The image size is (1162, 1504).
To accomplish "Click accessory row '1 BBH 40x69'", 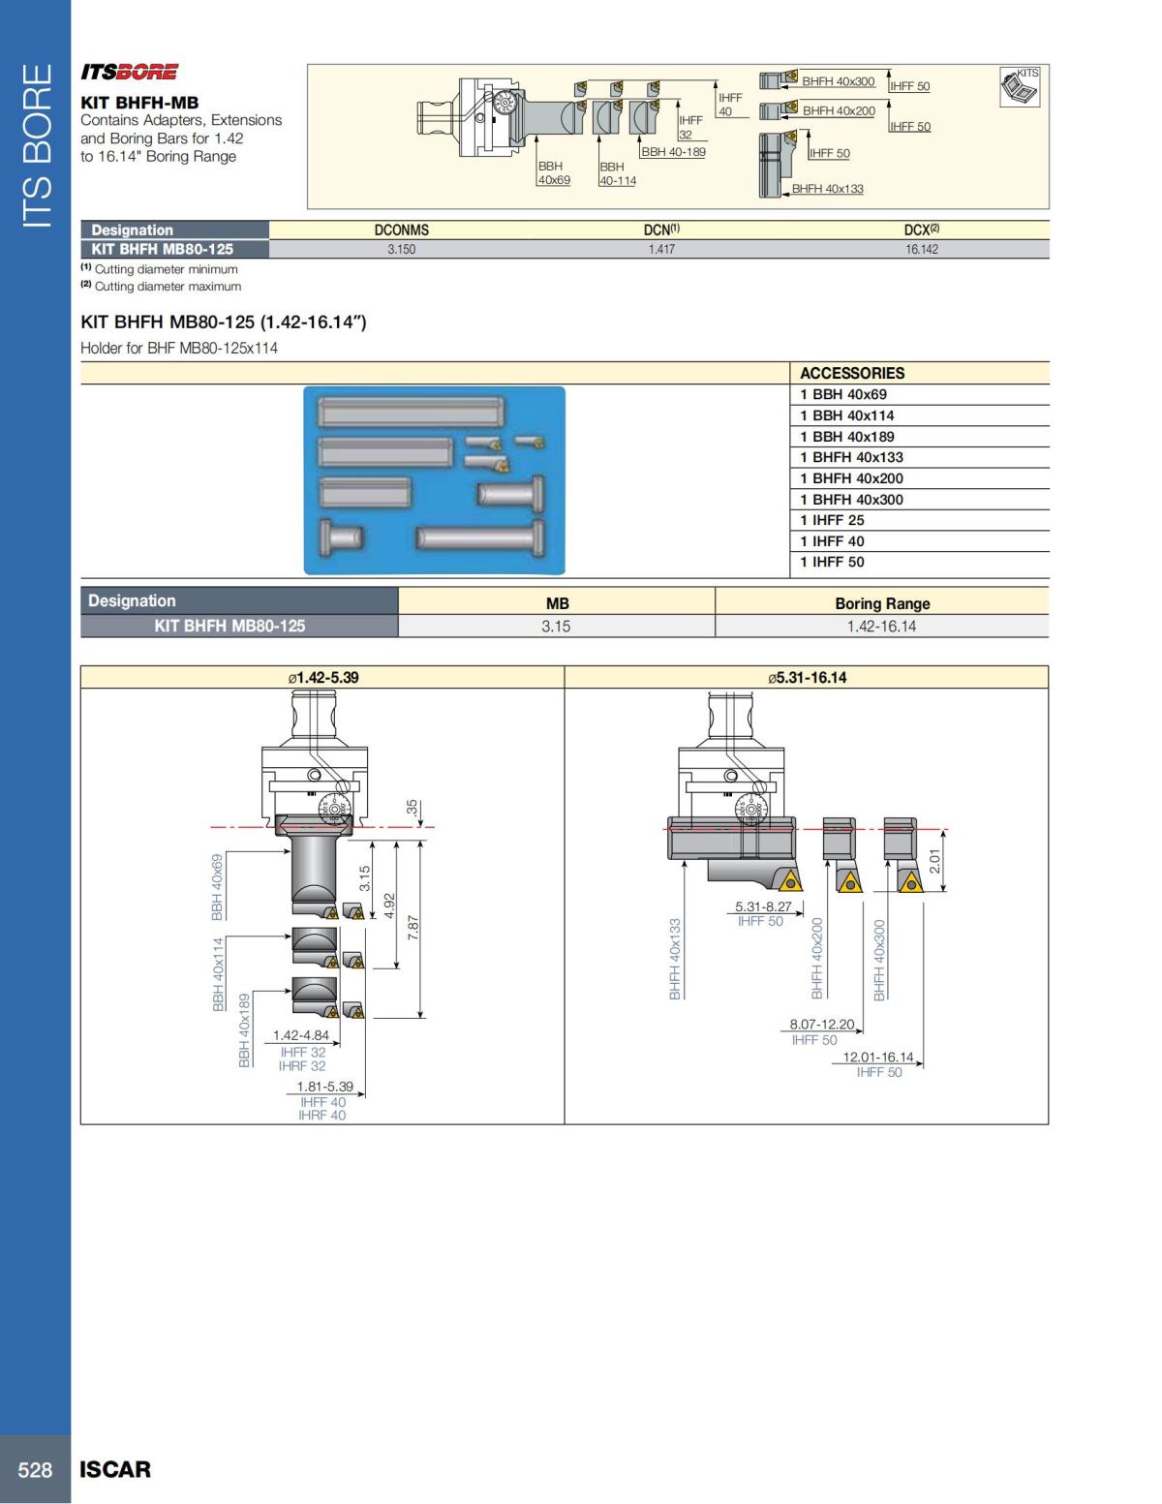I will pos(920,394).
